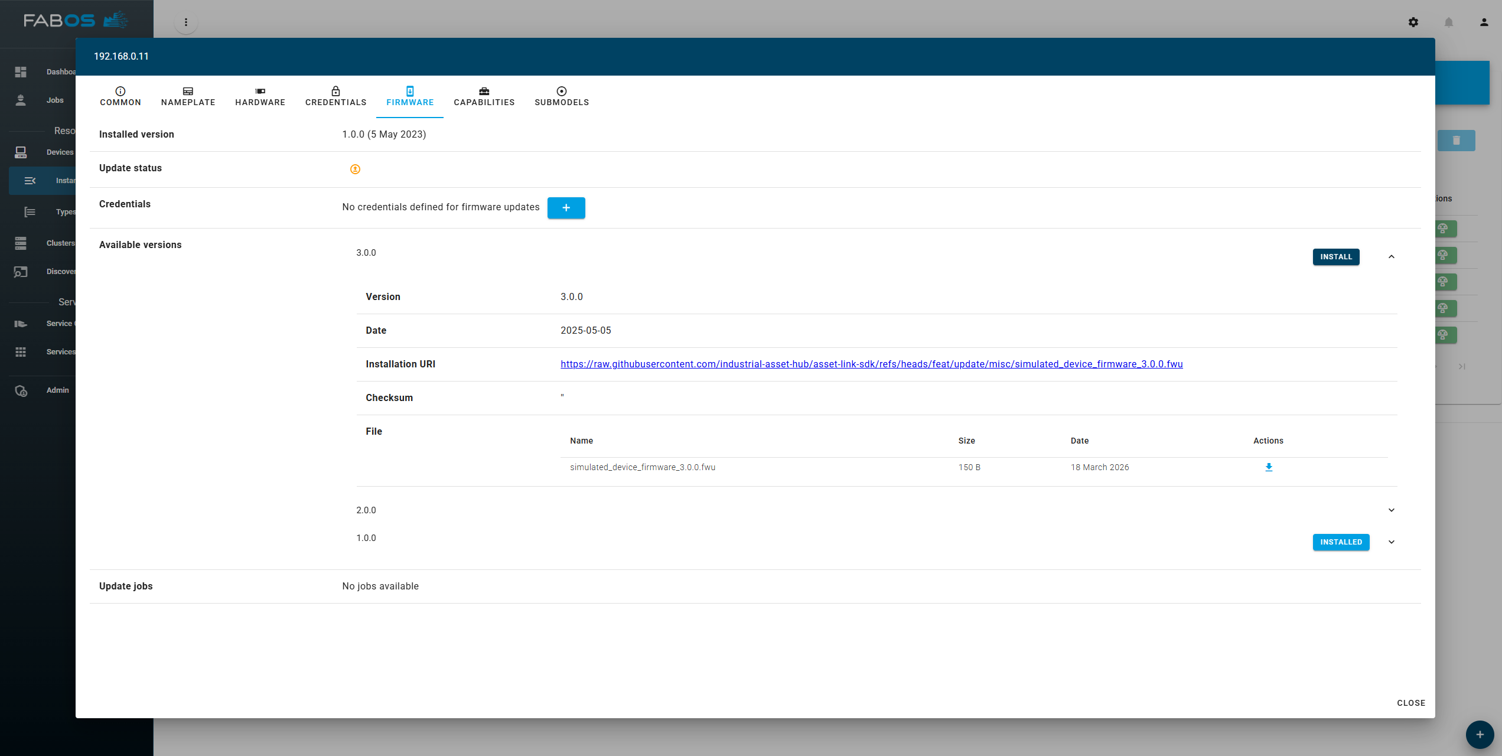
Task: Open the firmware 3.0.0 Installation URI link
Action: click(x=871, y=364)
